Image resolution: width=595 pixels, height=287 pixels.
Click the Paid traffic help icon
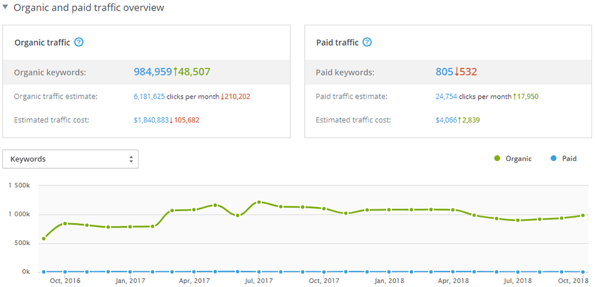coord(367,42)
